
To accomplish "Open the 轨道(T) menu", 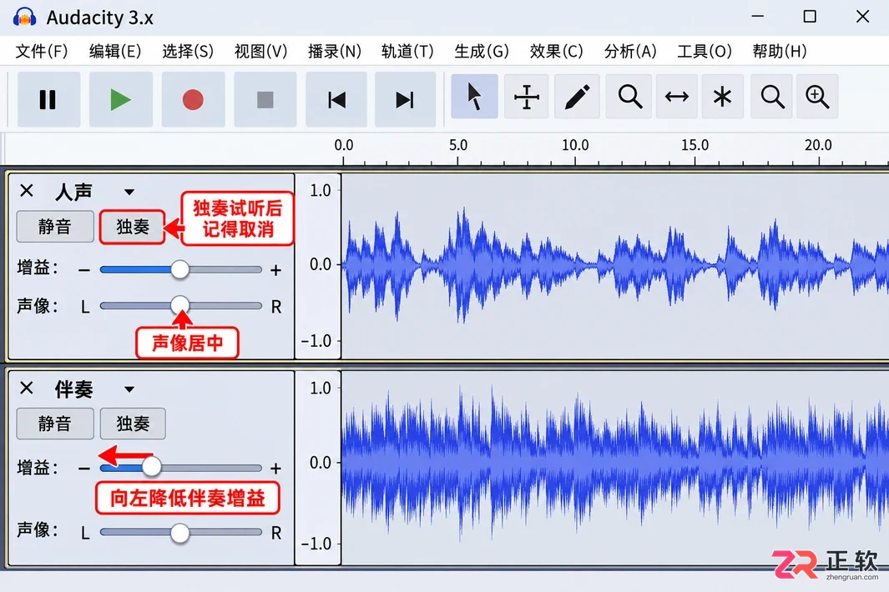I will coord(407,51).
